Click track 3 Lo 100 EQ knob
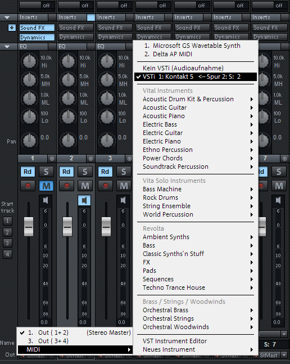The height and width of the screenshot is (364, 290). (x=107, y=117)
